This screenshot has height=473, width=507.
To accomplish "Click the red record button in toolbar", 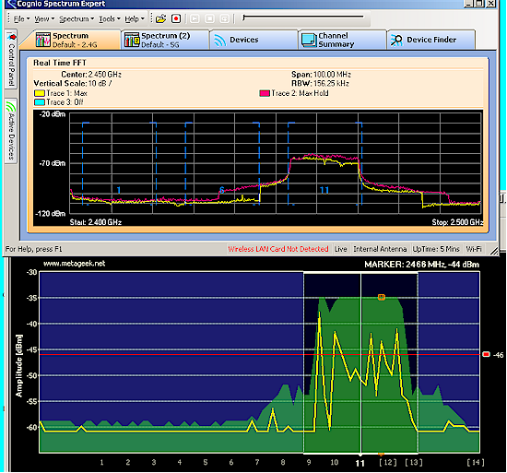I will pyautogui.click(x=176, y=18).
